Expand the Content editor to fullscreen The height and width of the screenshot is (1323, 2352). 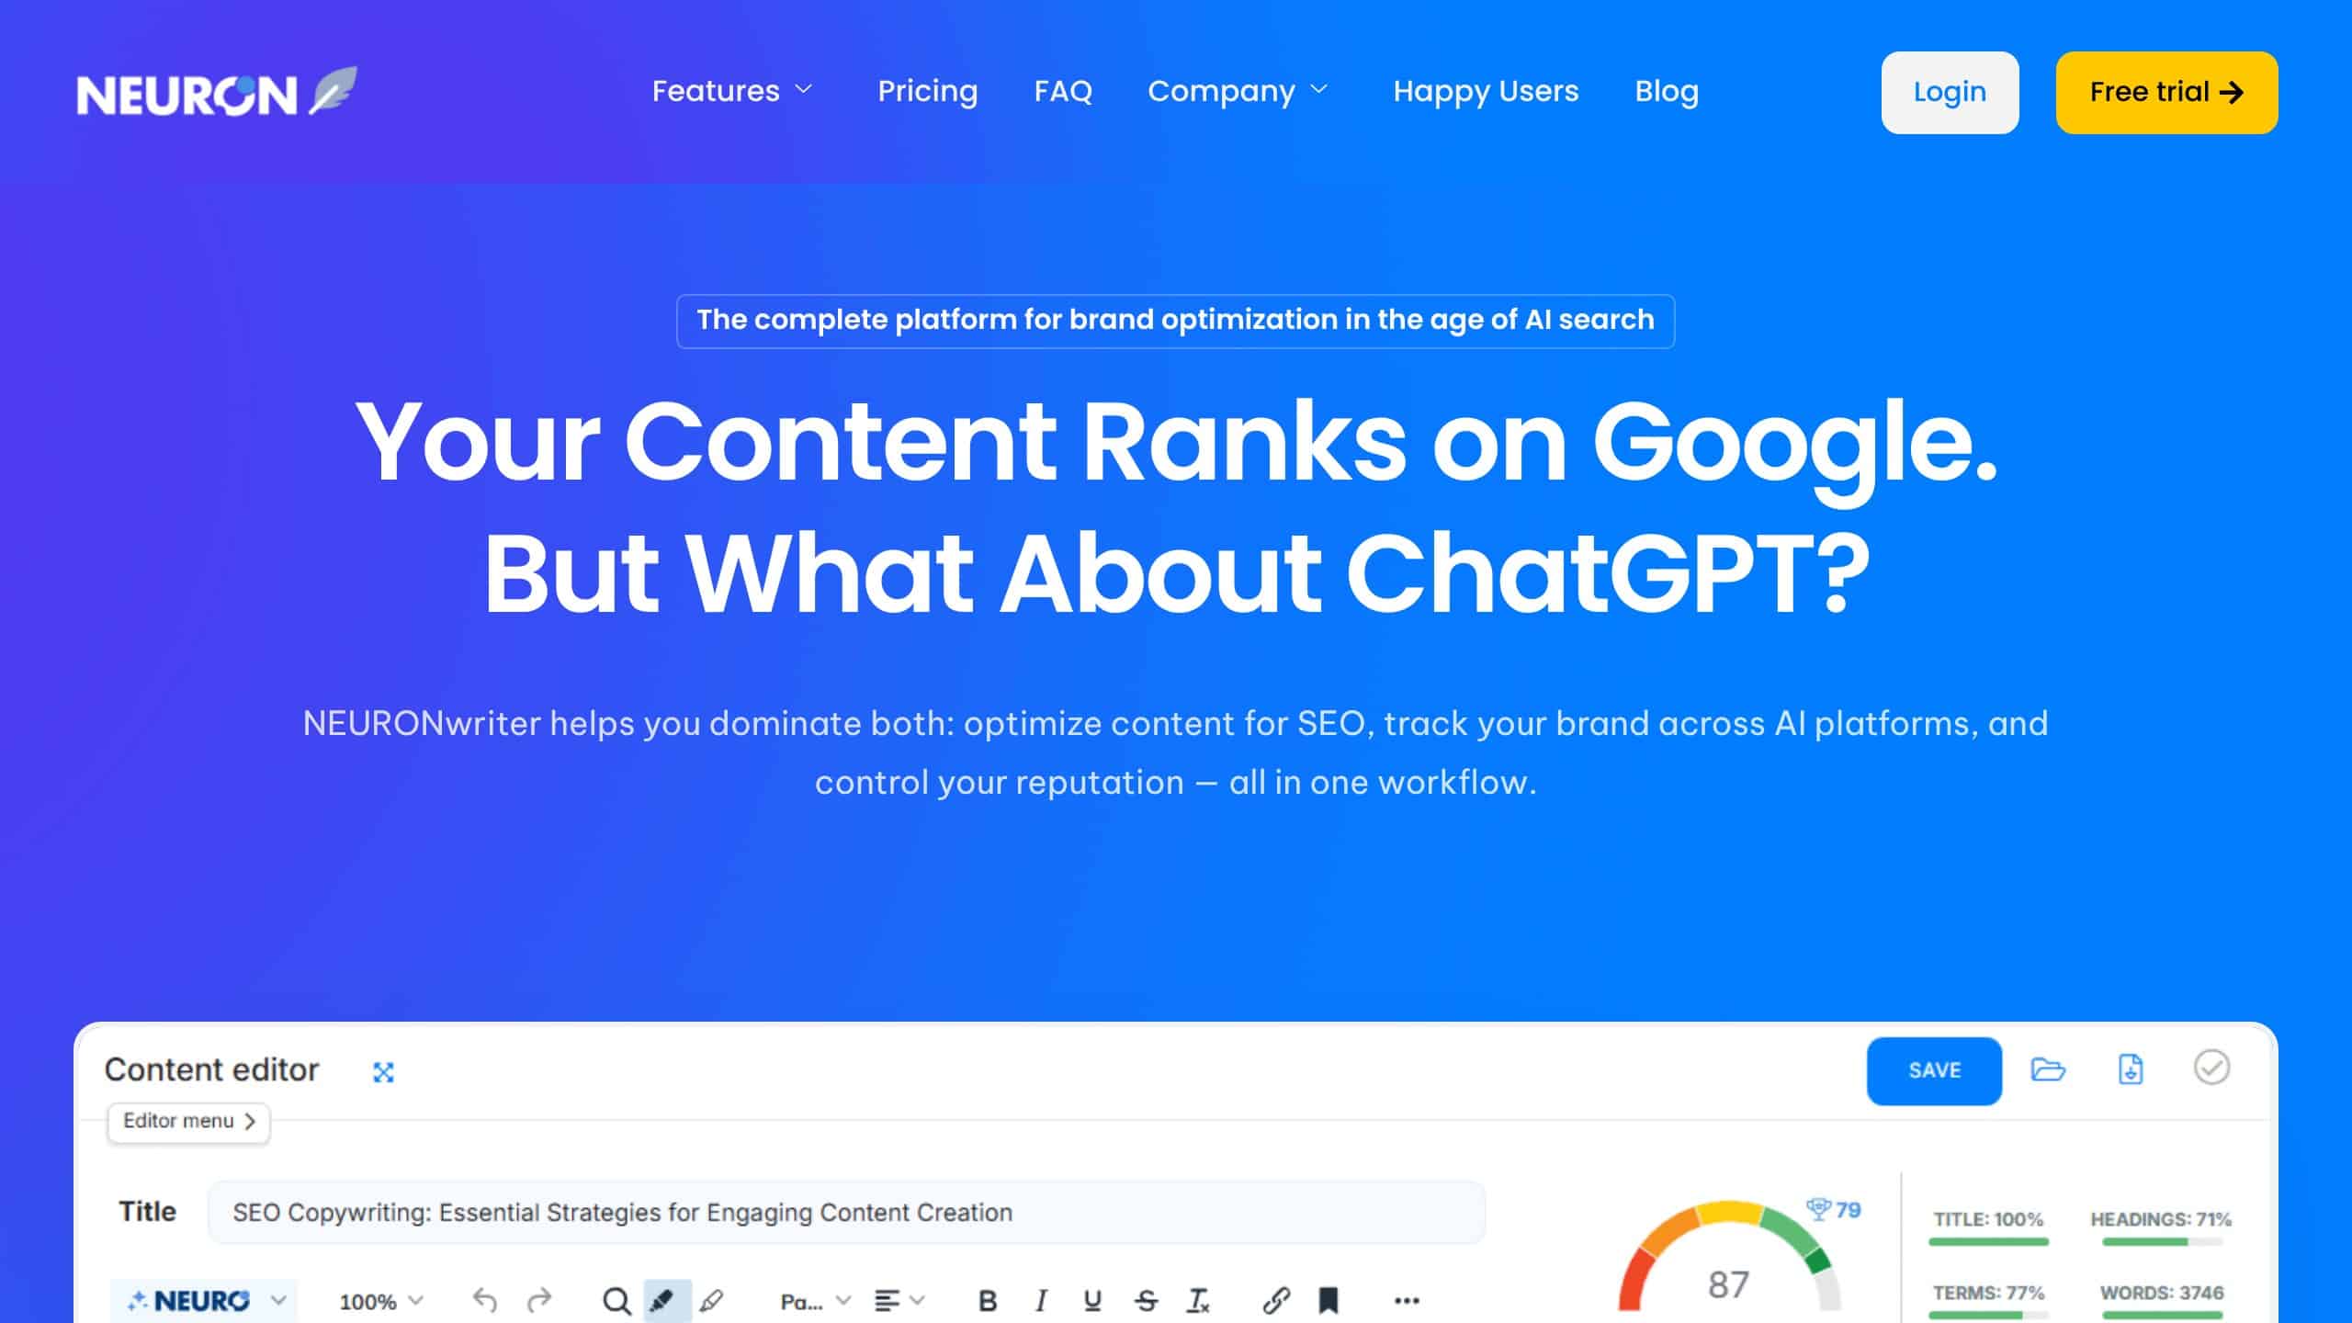[x=383, y=1071]
